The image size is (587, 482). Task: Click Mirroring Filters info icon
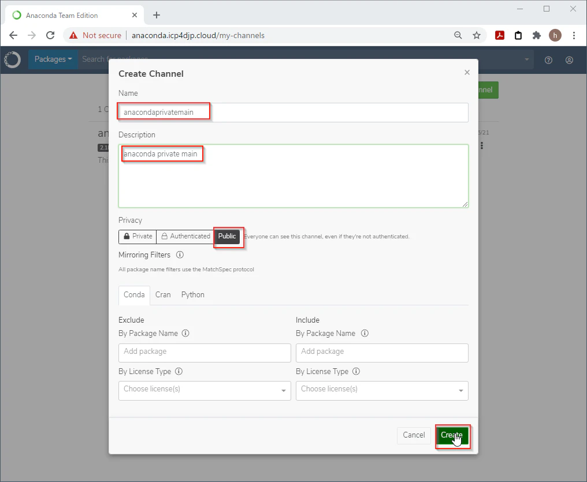[180, 255]
